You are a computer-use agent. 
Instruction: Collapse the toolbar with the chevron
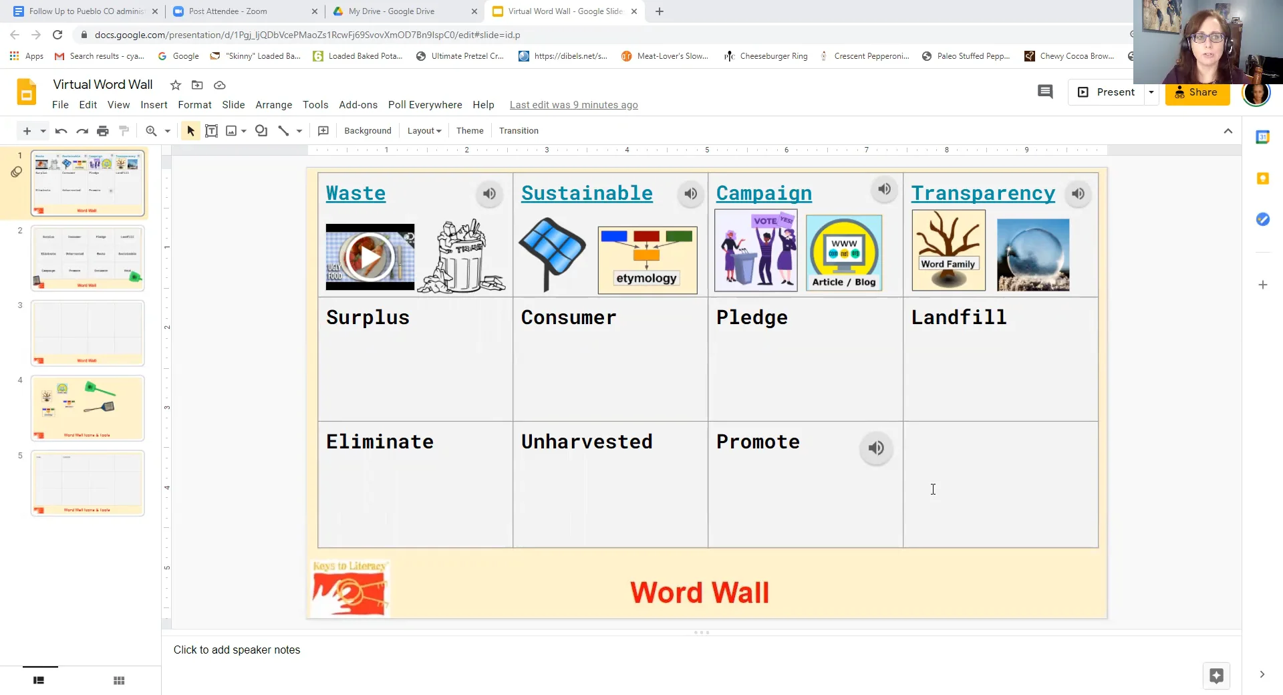pos(1228,130)
